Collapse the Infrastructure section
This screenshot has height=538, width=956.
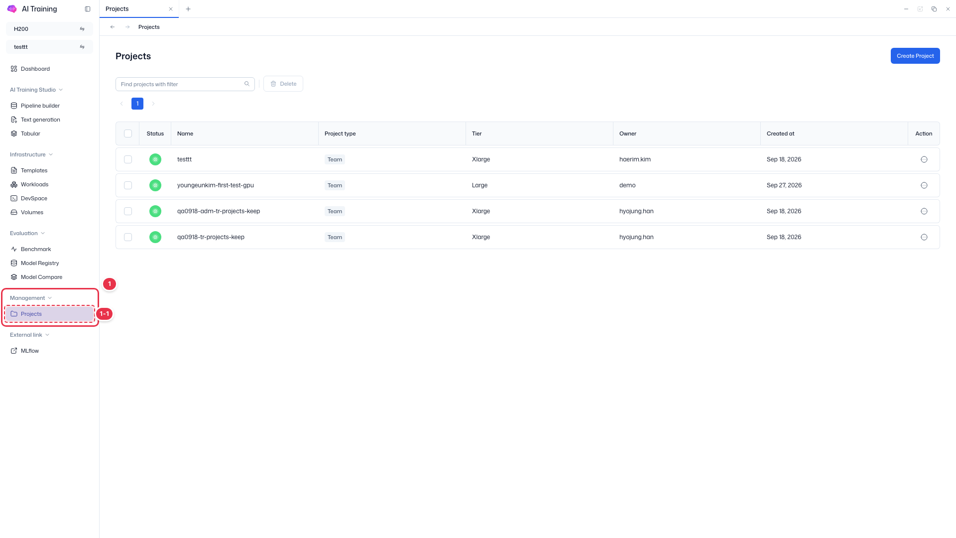31,154
